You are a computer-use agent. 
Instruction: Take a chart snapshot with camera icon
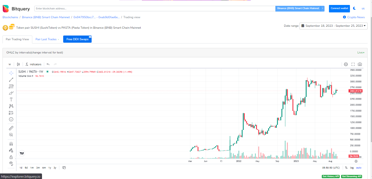point(360,64)
